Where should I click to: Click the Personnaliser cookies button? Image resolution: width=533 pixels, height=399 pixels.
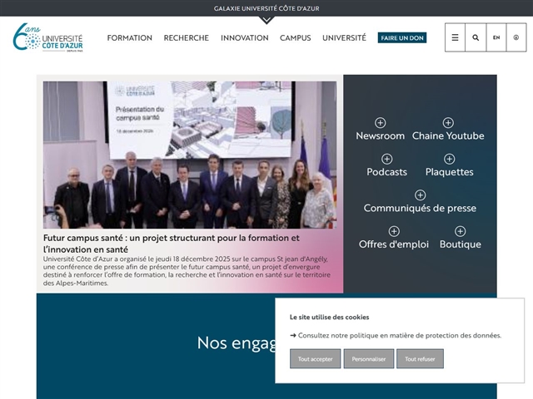(x=369, y=358)
